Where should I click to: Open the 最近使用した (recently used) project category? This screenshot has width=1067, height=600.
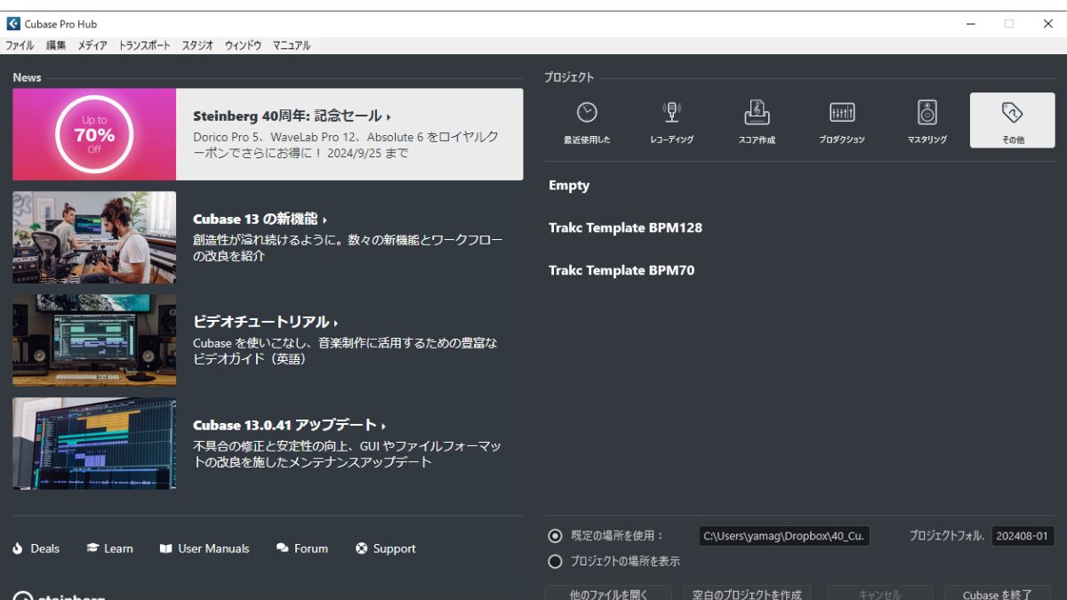[587, 121]
